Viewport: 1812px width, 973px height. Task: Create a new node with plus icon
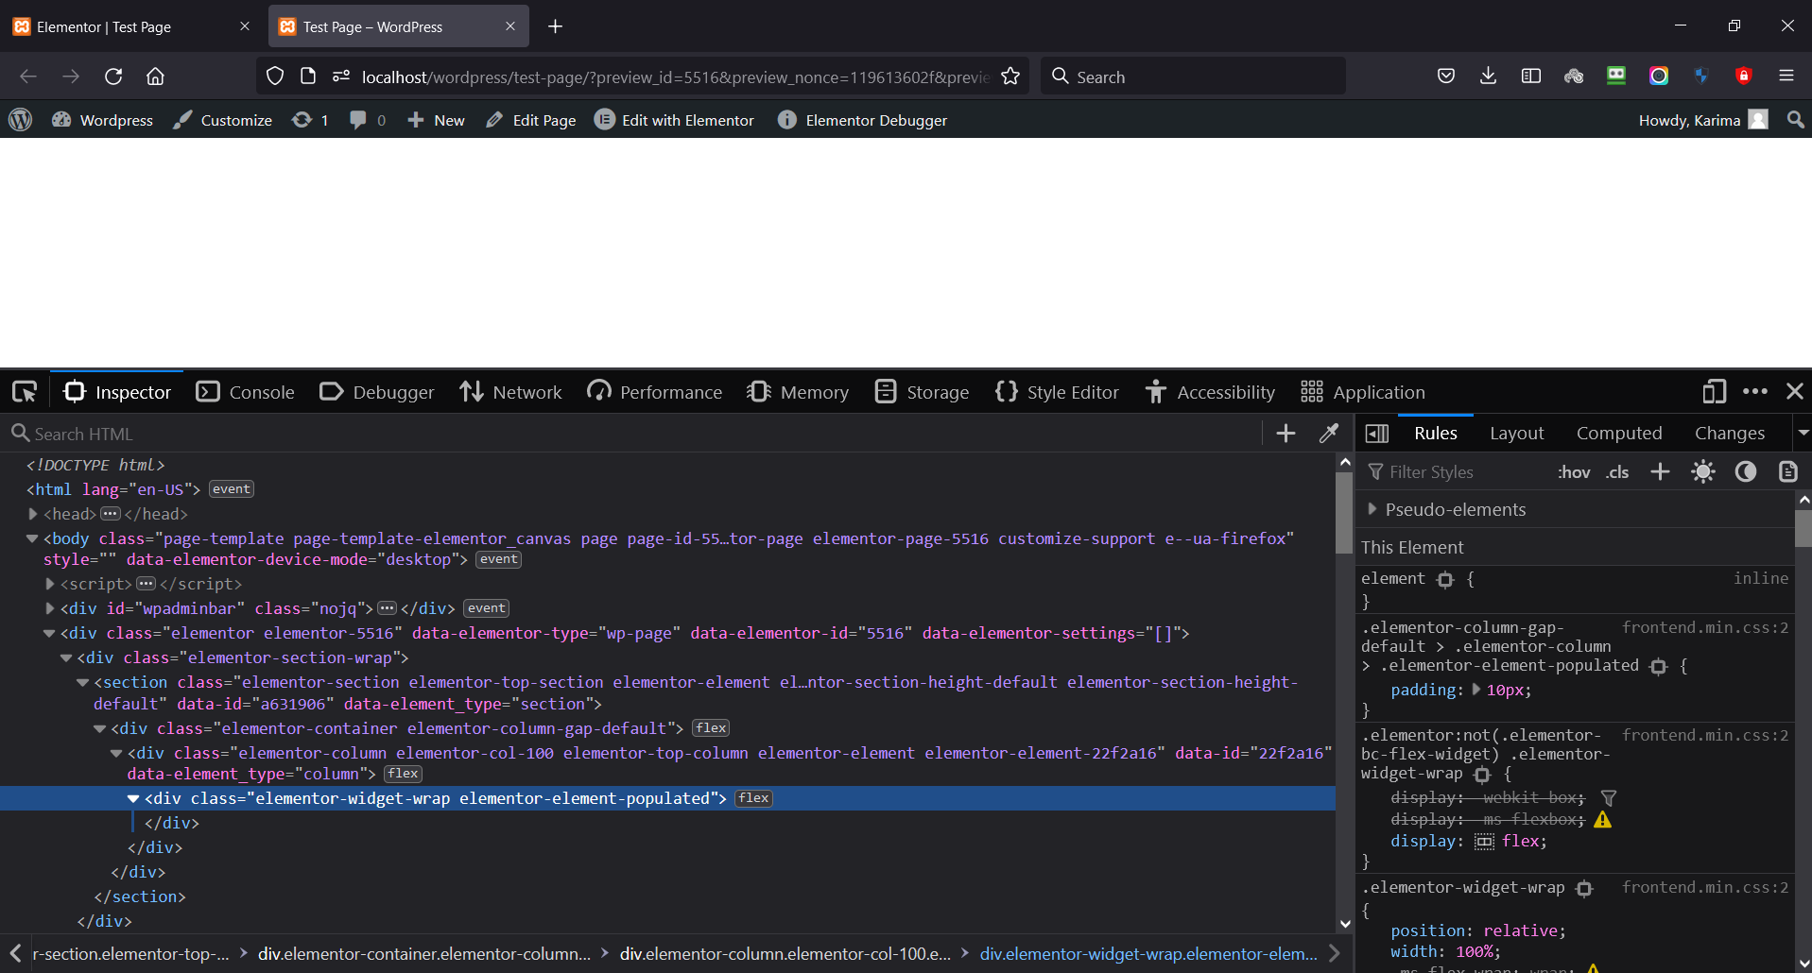[1286, 434]
